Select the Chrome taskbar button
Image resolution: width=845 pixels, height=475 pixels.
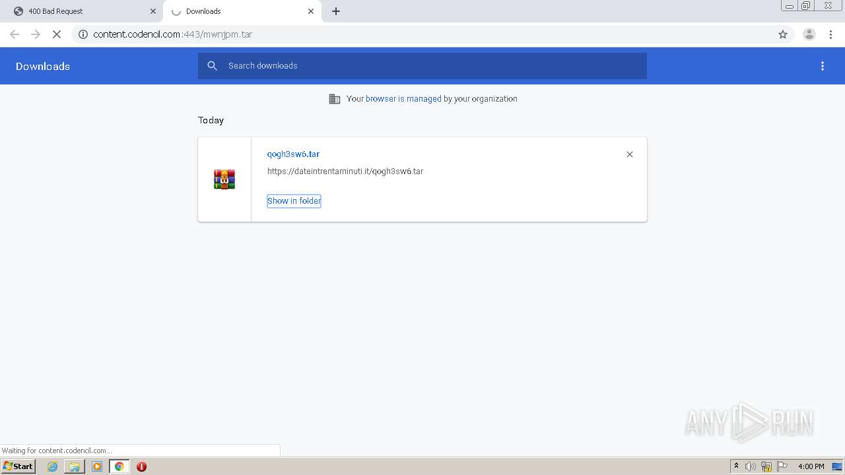[119, 466]
